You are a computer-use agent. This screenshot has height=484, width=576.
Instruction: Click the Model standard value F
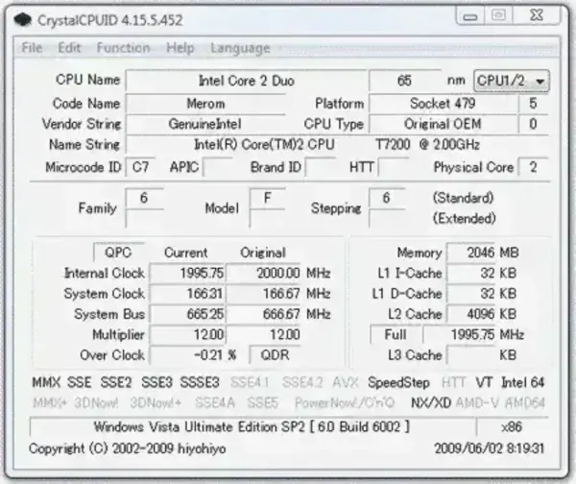(x=268, y=199)
